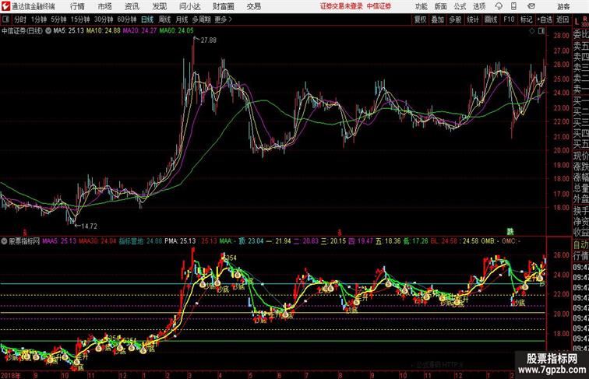Open the 多周期 multi-period view

coord(201,19)
